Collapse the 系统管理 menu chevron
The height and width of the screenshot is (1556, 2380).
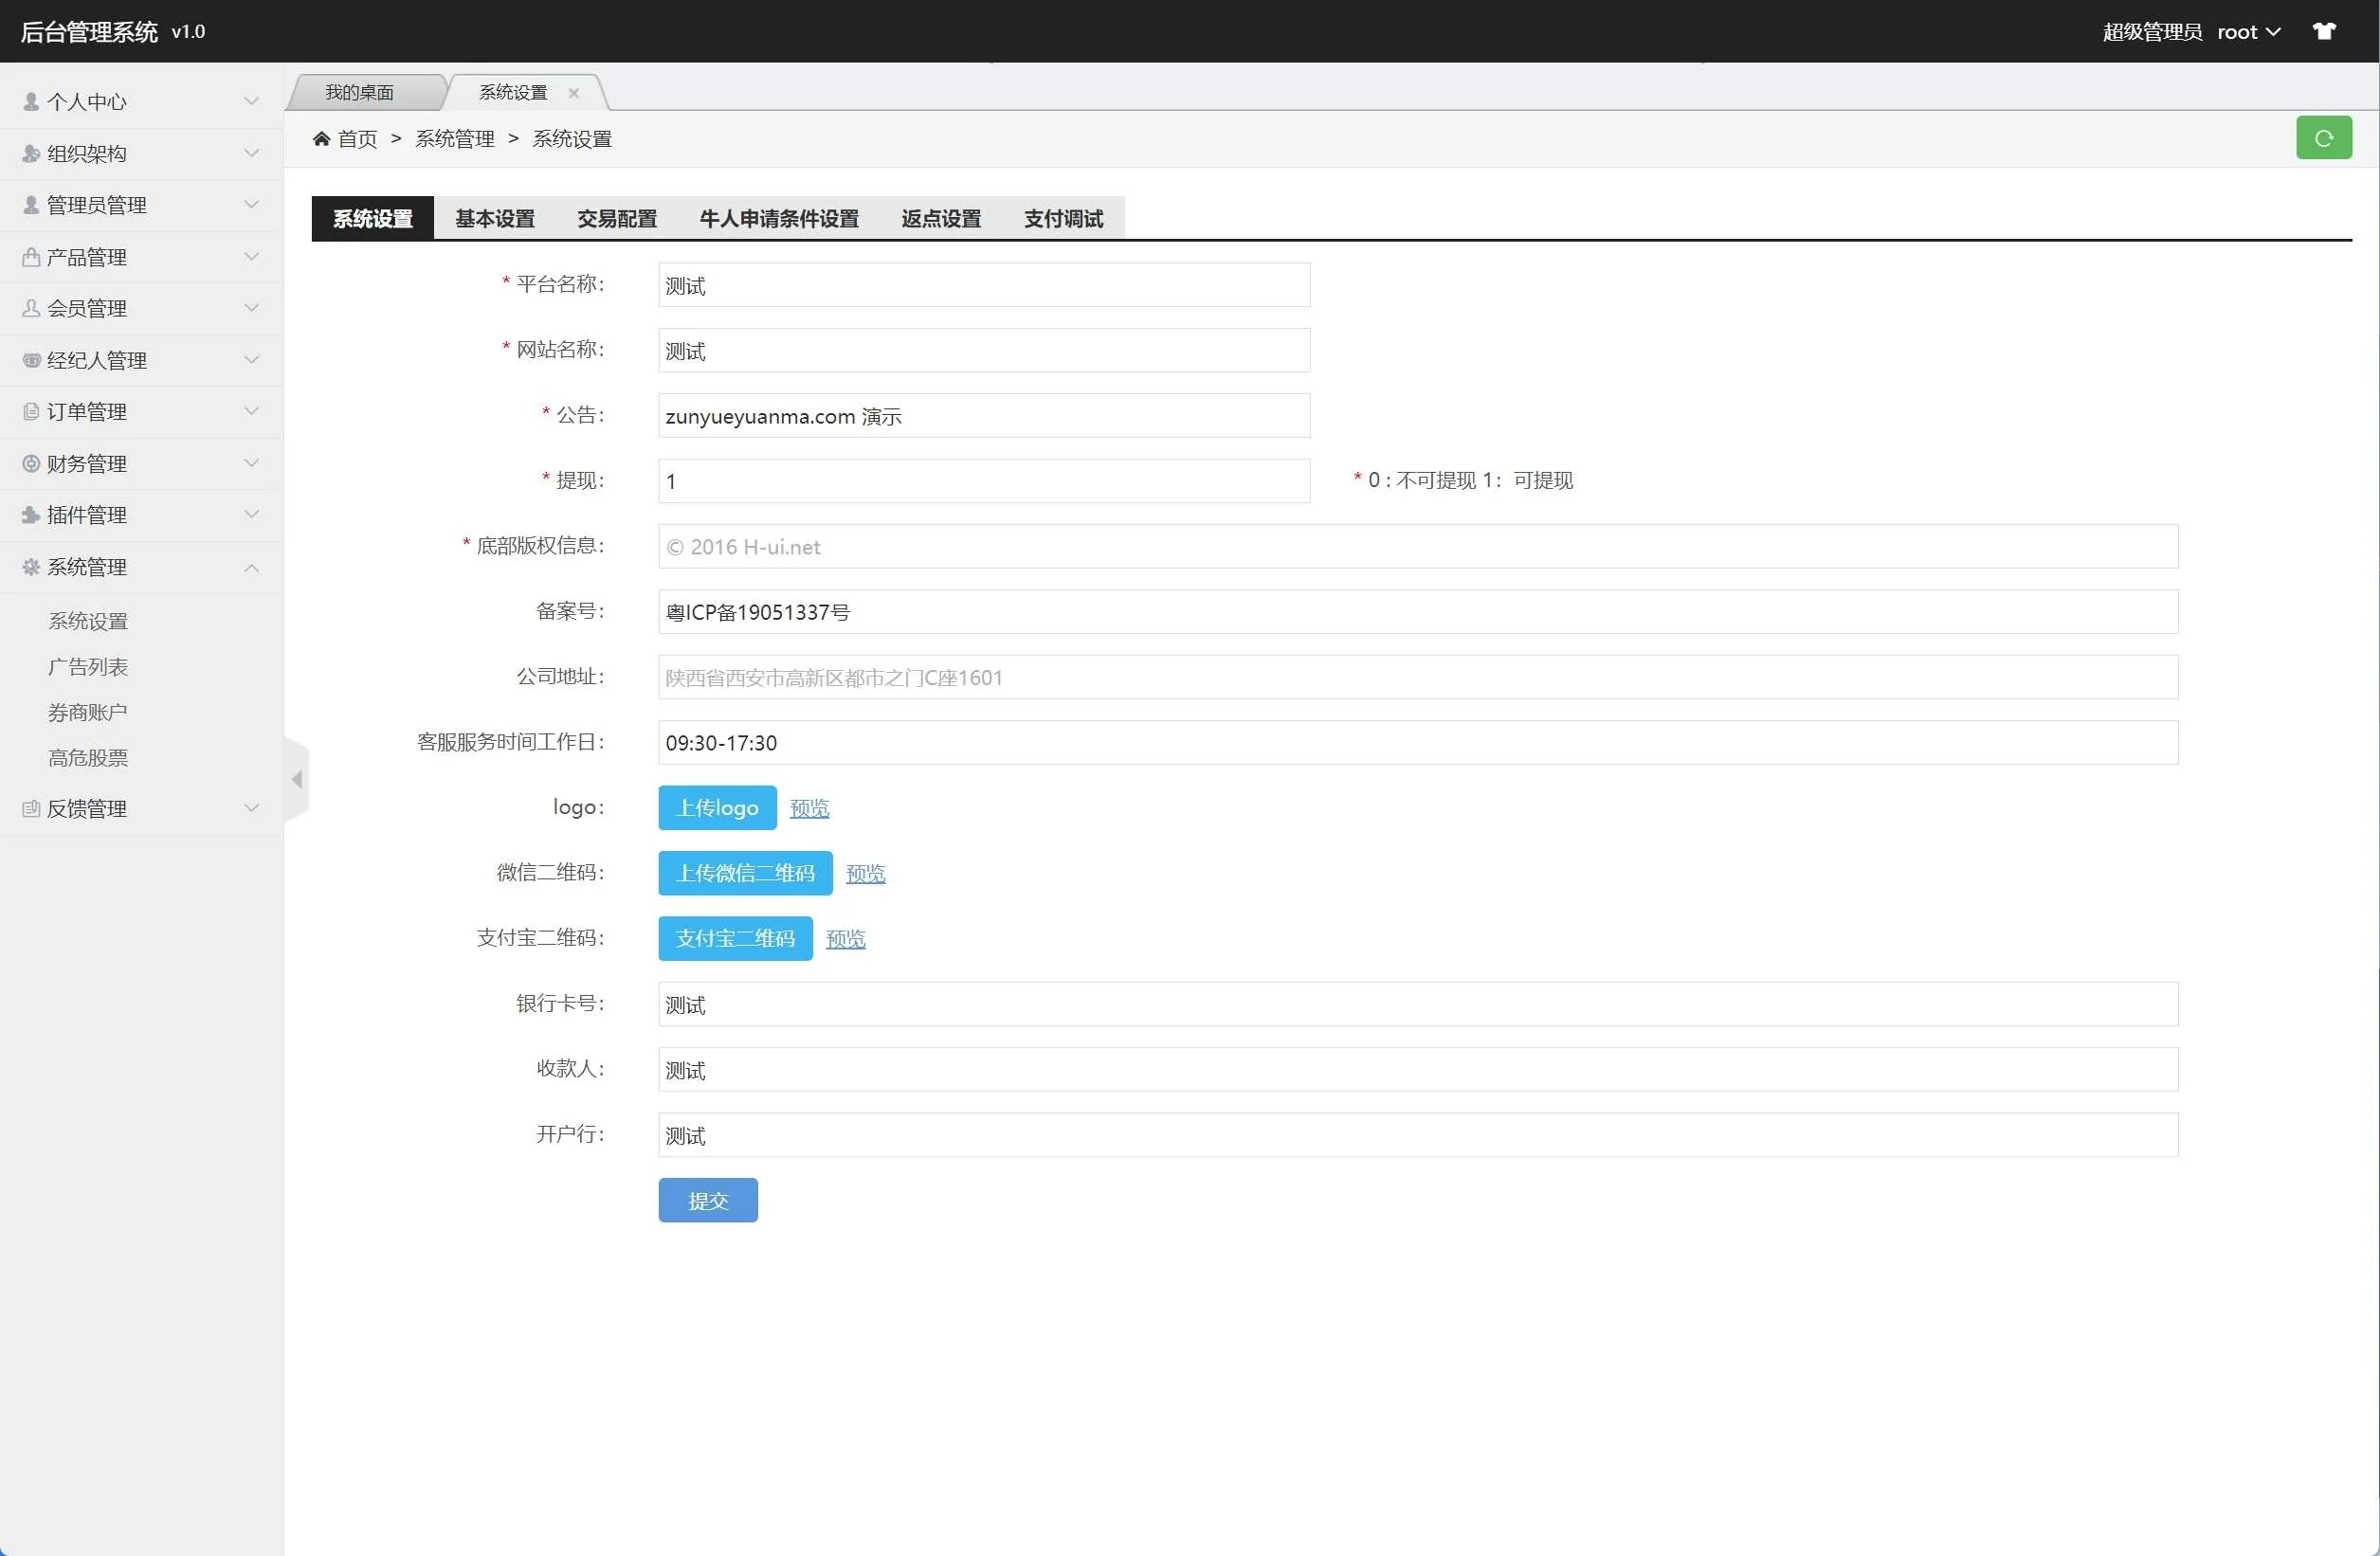[251, 568]
